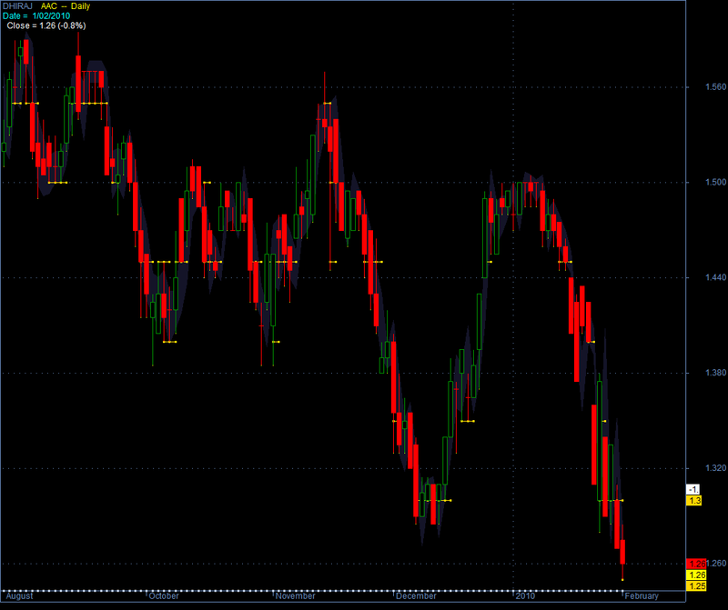Click the 2010 year label on the time axis
728x610 pixels.
tap(526, 596)
